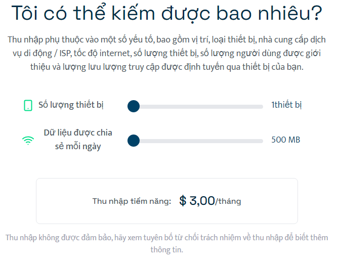Click the income factors description paragraph

pos(166,53)
